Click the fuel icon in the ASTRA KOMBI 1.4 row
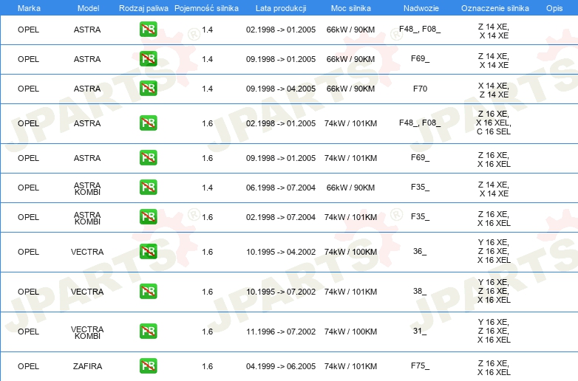 click(148, 187)
